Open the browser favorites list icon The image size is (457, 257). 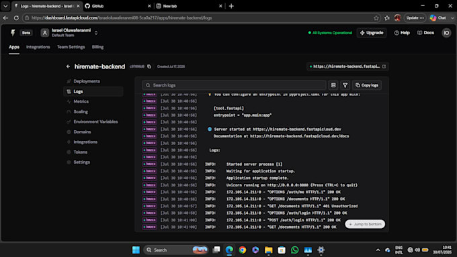tap(387, 17)
